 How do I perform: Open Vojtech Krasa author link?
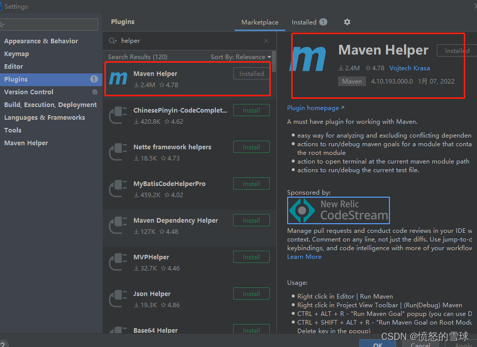click(x=409, y=68)
